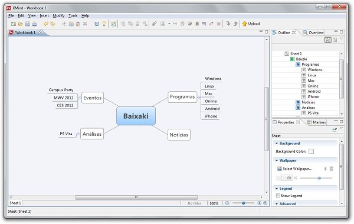The height and width of the screenshot is (224, 354).
Task: Click the 100% zoom level
Action: click(x=214, y=203)
